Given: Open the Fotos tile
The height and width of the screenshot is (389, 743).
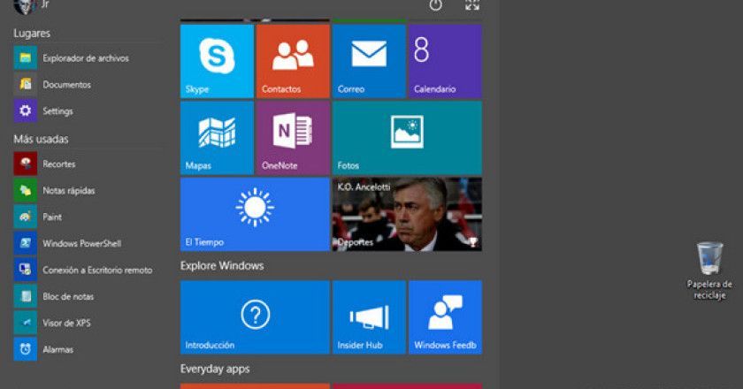Looking at the screenshot, I should pyautogui.click(x=407, y=138).
